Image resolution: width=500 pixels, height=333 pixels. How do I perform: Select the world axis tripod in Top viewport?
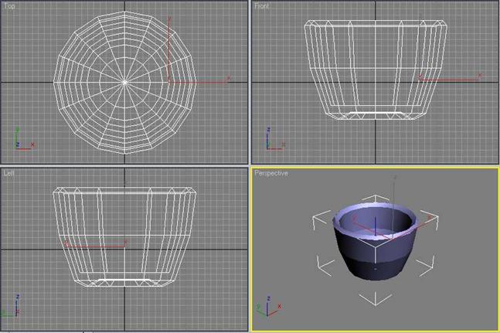[21, 141]
